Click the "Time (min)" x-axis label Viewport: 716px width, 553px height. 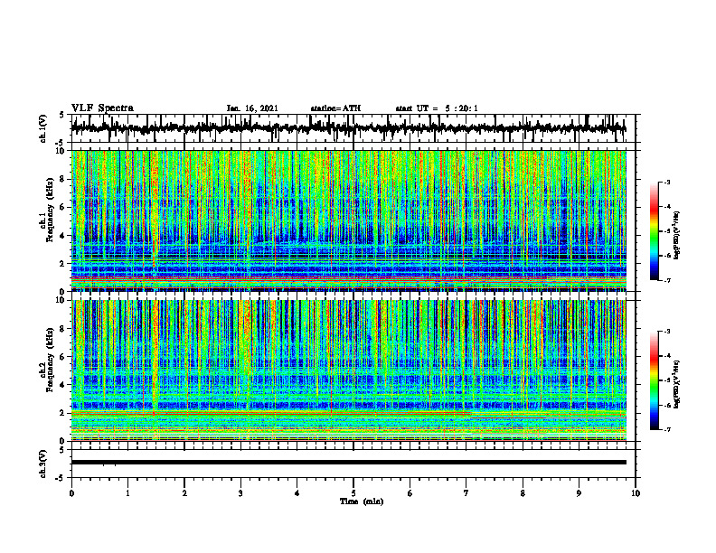click(362, 501)
